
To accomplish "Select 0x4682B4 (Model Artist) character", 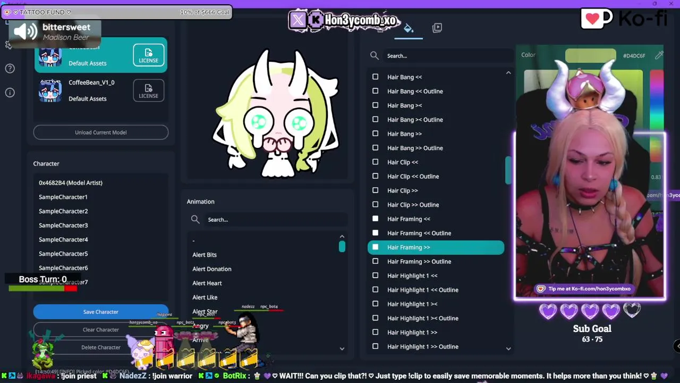I will [71, 183].
